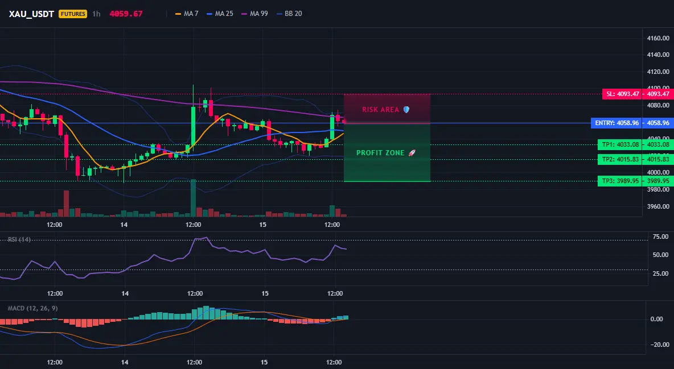Image resolution: width=674 pixels, height=369 pixels.
Task: Click the 4160.00 price axis value
Action: [658, 38]
